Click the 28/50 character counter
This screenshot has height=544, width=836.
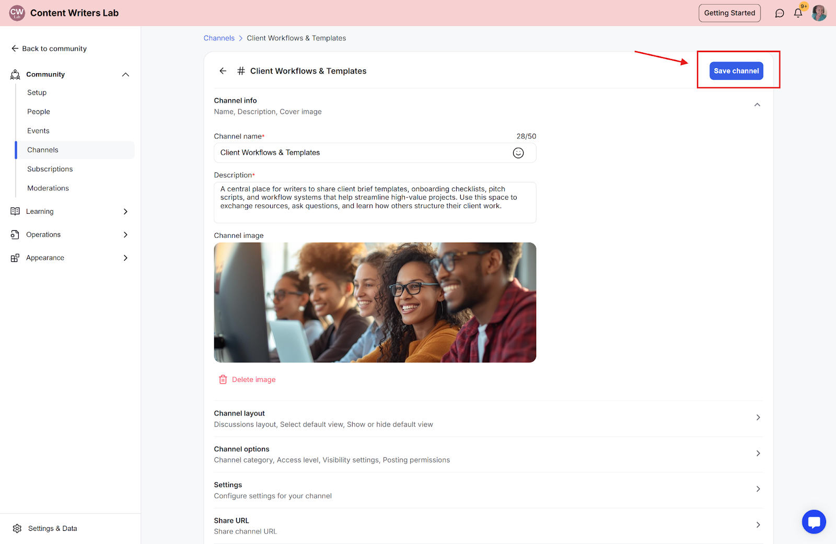tap(526, 136)
